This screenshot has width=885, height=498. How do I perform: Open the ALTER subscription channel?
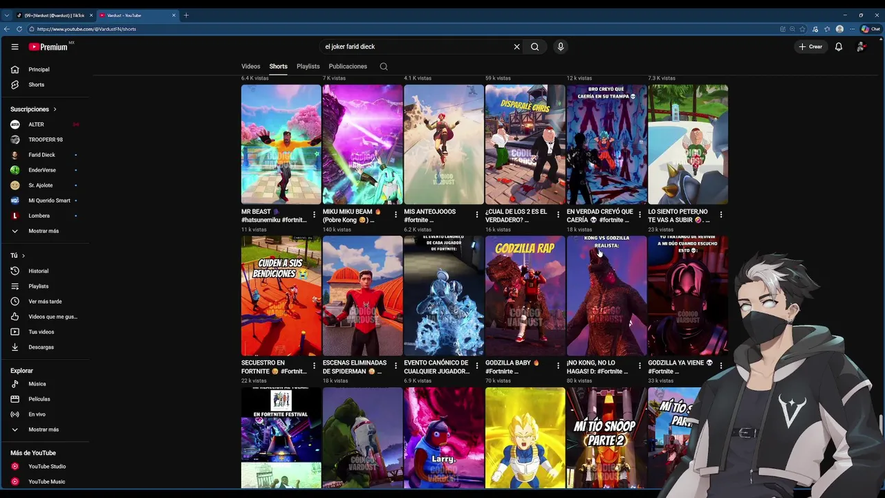[x=44, y=124]
